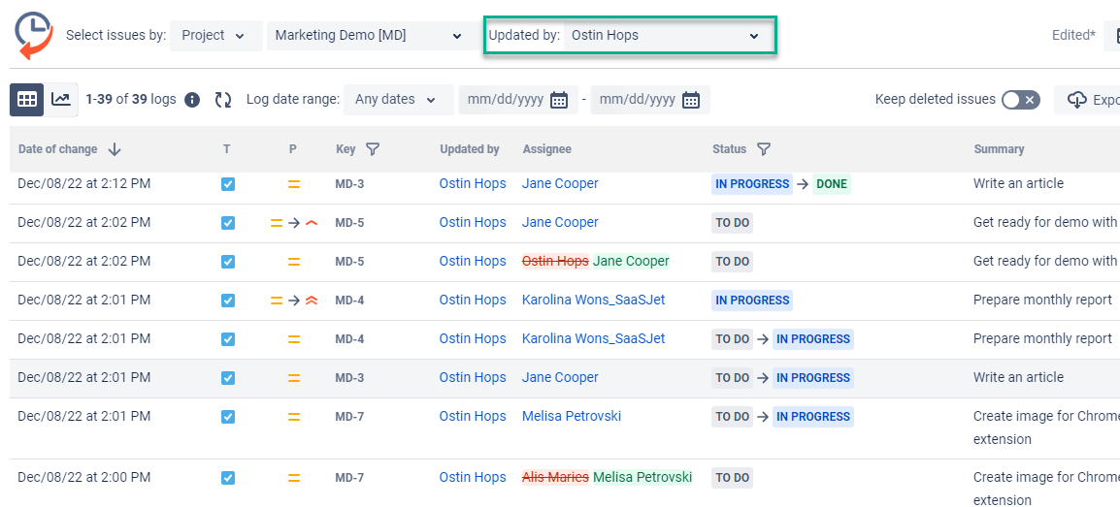The height and width of the screenshot is (507, 1120).
Task: Click priority change in MD-4 2:01 PM row
Action: (x=293, y=301)
